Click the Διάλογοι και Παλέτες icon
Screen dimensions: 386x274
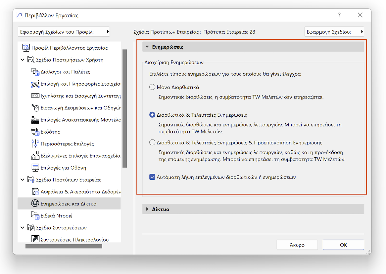[x=35, y=72]
